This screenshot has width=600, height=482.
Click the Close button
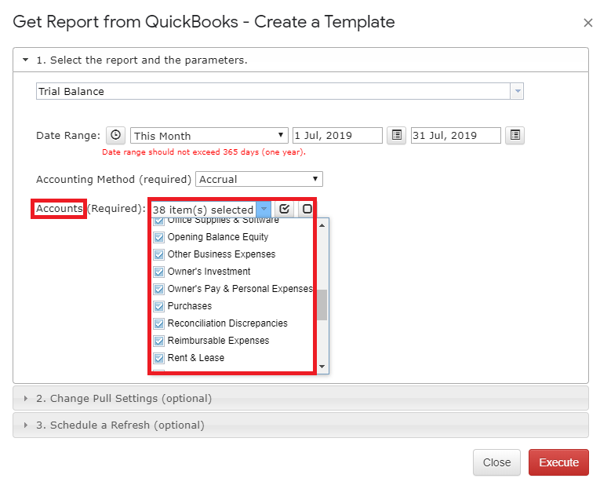(496, 462)
